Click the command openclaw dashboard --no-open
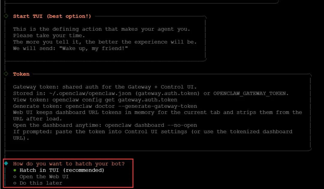The width and height of the screenshot is (324, 189). (151, 125)
